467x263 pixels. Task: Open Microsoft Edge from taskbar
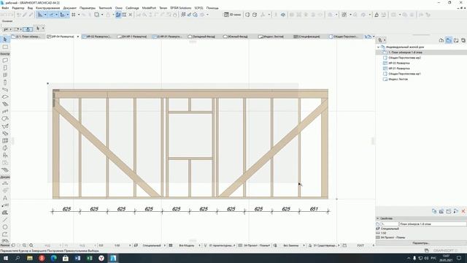click(53, 258)
